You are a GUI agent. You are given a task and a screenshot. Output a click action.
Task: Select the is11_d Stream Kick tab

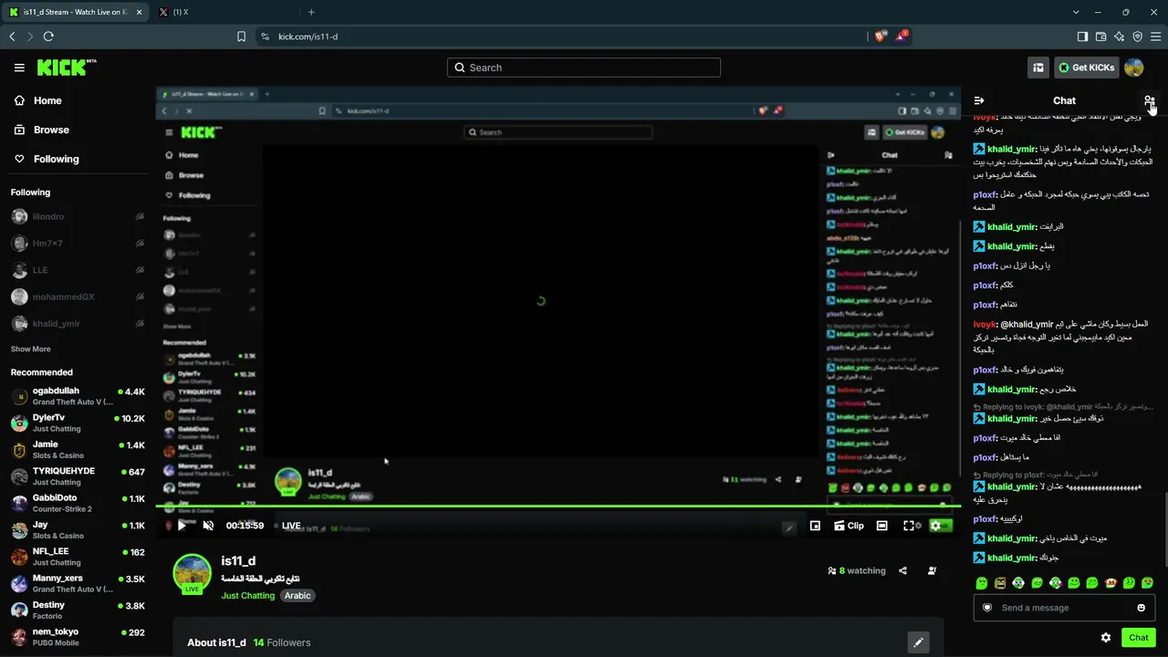coord(75,12)
